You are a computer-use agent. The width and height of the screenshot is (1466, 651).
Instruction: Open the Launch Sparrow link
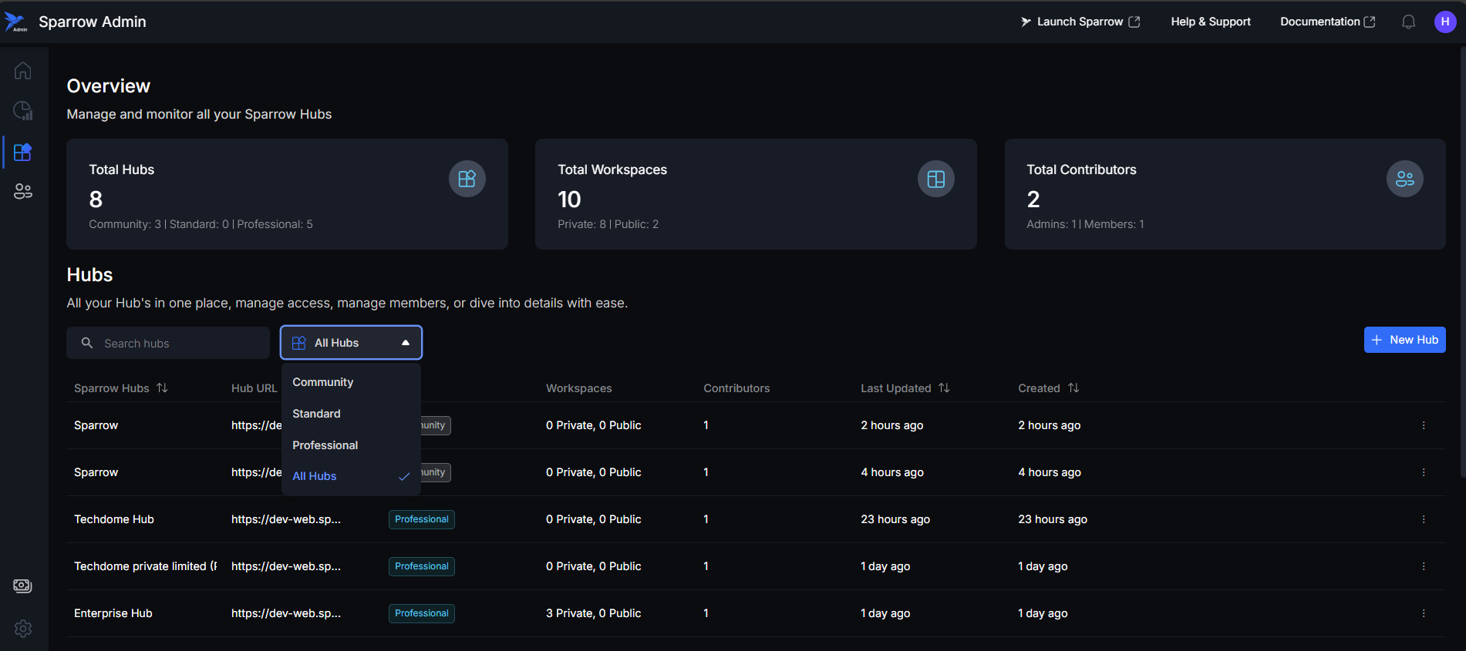[1080, 22]
